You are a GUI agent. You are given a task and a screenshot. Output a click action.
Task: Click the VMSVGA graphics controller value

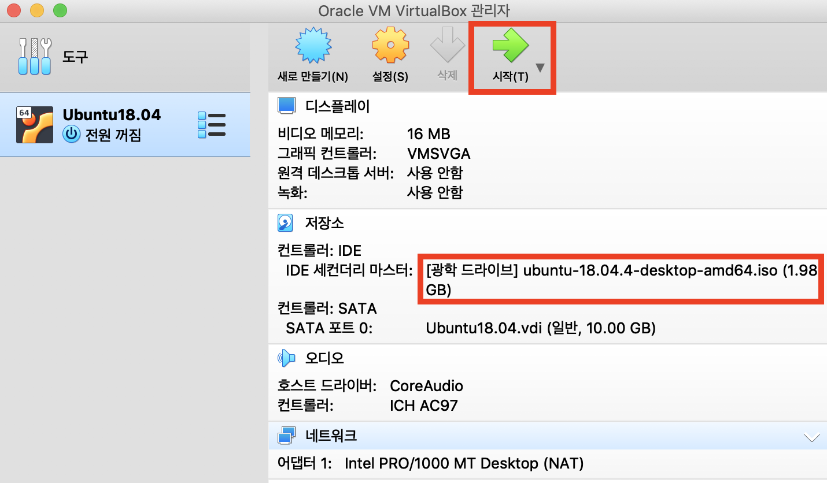(x=439, y=154)
